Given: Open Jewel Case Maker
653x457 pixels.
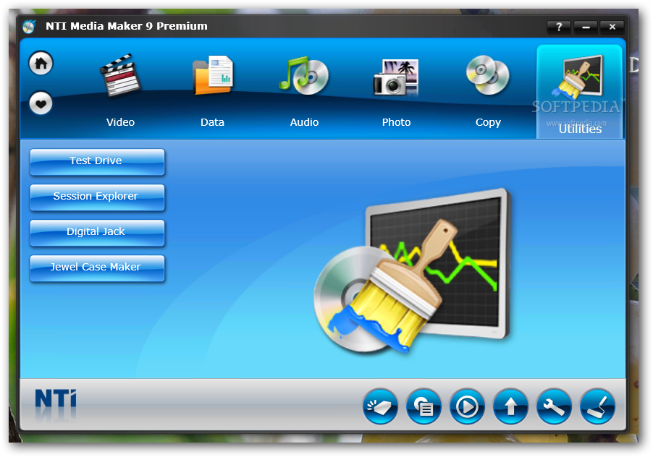Looking at the screenshot, I should (x=97, y=268).
